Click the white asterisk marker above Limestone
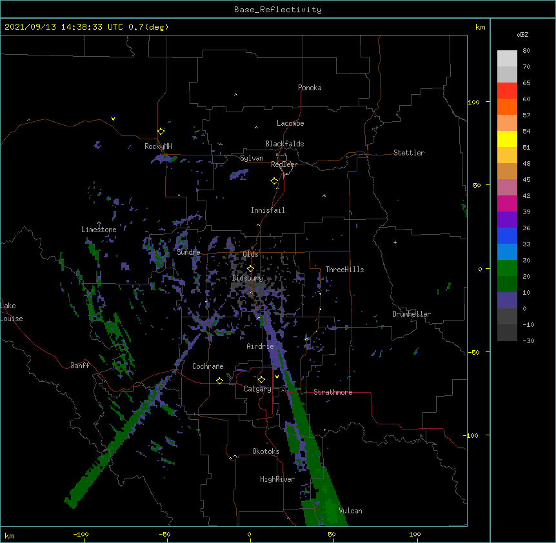 [x=99, y=223]
